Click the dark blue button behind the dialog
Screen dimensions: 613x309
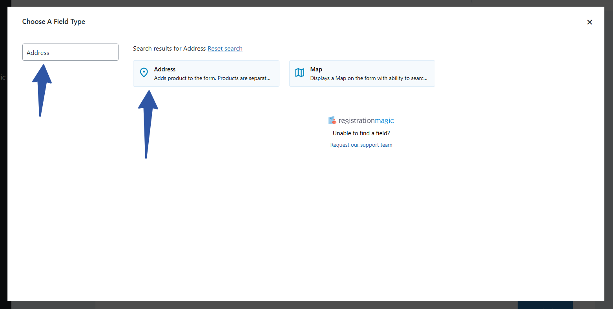[545, 305]
